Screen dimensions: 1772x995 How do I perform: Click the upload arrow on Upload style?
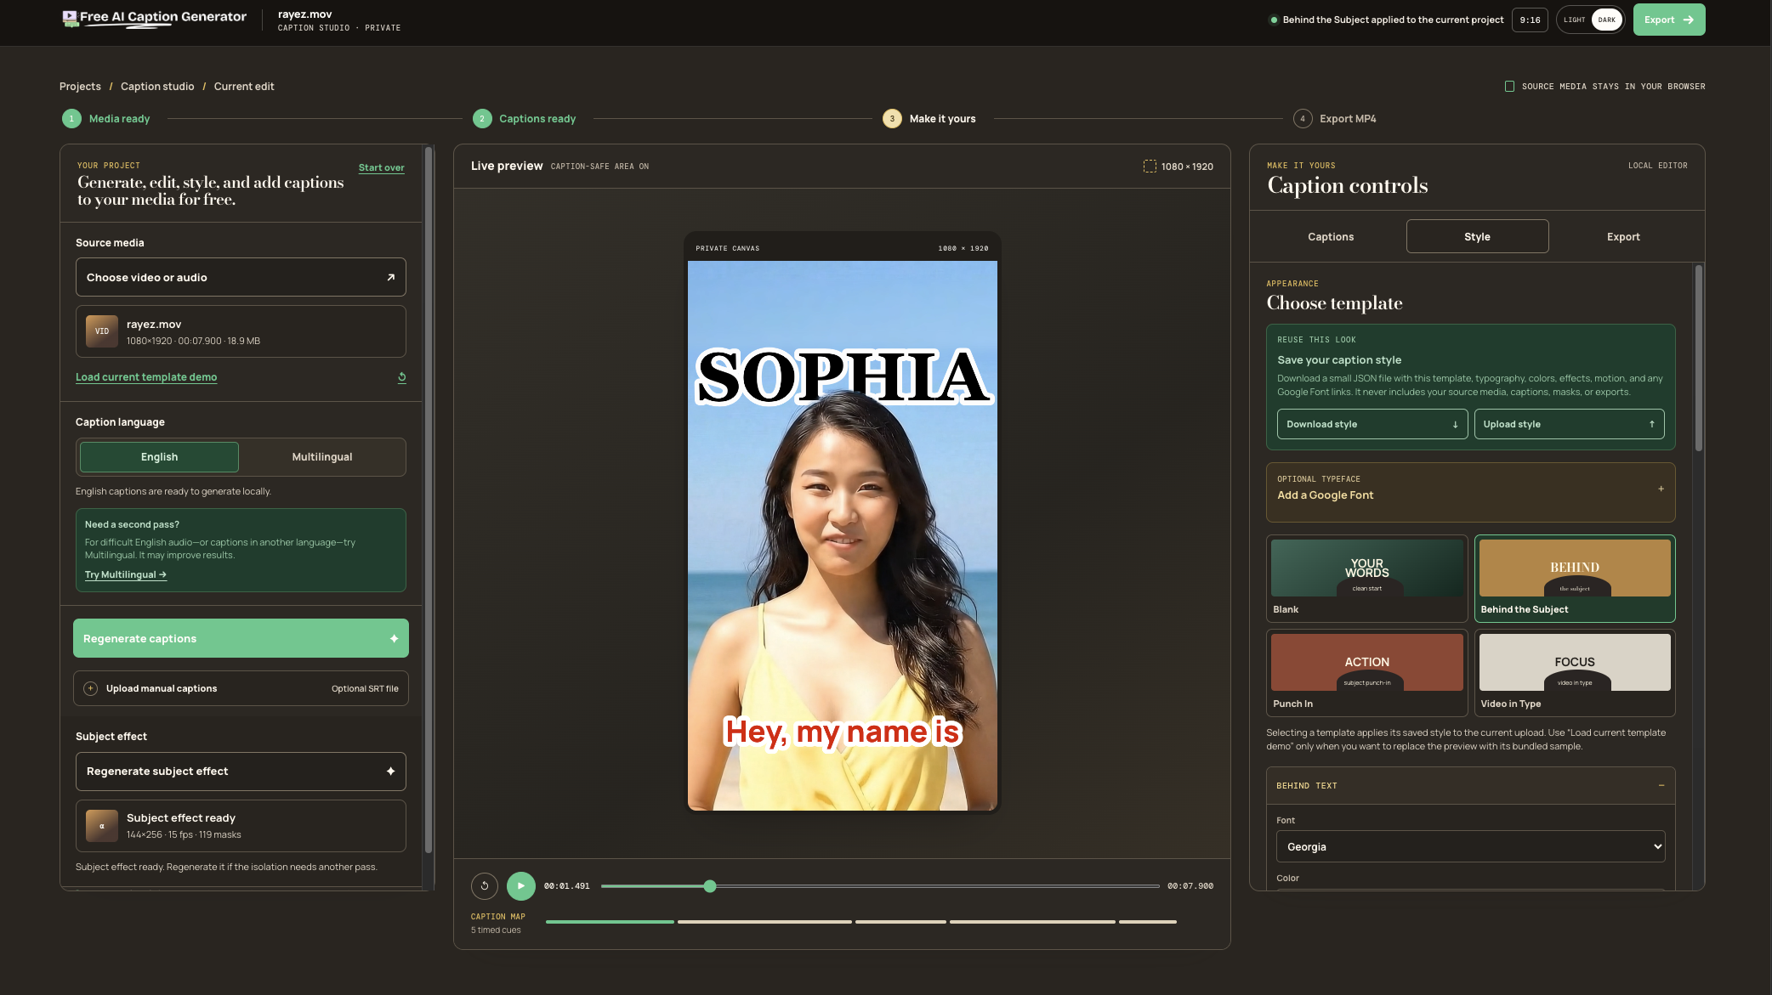click(x=1652, y=424)
